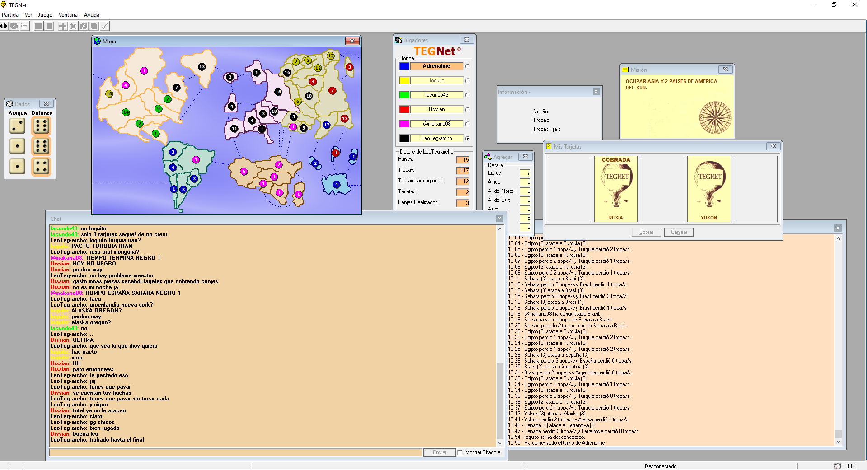This screenshot has width=867, height=470.
Task: Click the card-shaped toolbar icon
Action: [x=94, y=26]
